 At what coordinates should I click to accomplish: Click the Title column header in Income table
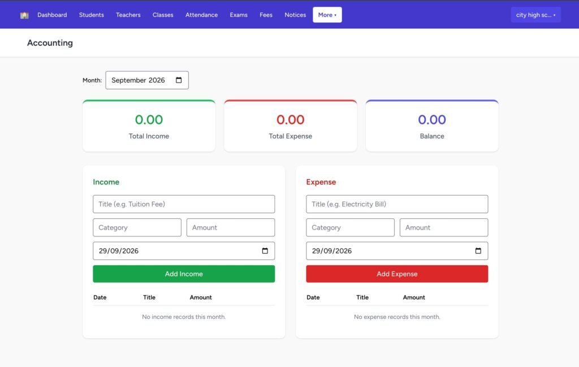tap(149, 297)
